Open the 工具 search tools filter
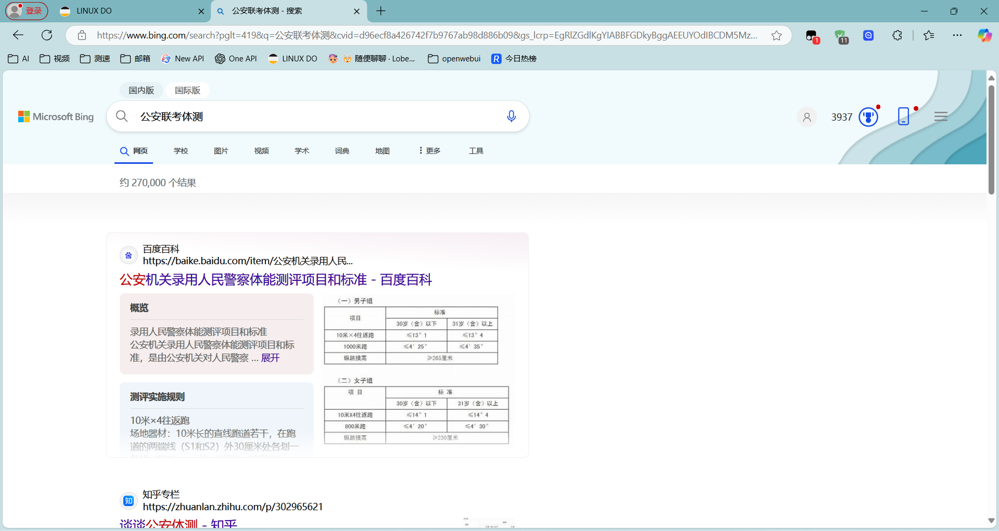The height and width of the screenshot is (531, 999). tap(476, 151)
